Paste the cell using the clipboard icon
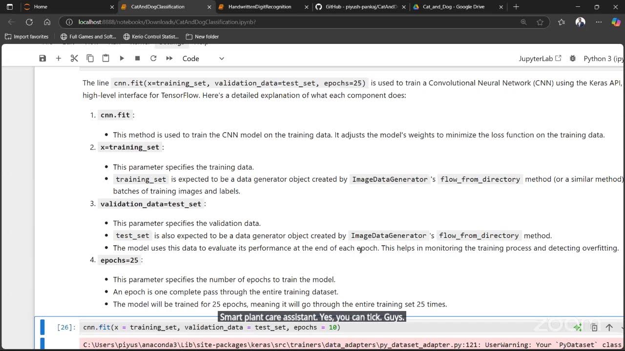 coord(105,58)
